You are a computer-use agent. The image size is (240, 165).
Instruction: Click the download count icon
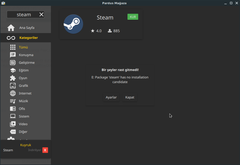[x=110, y=31]
